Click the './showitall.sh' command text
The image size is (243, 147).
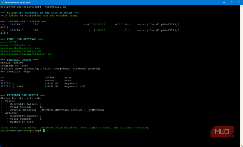tap(54, 7)
